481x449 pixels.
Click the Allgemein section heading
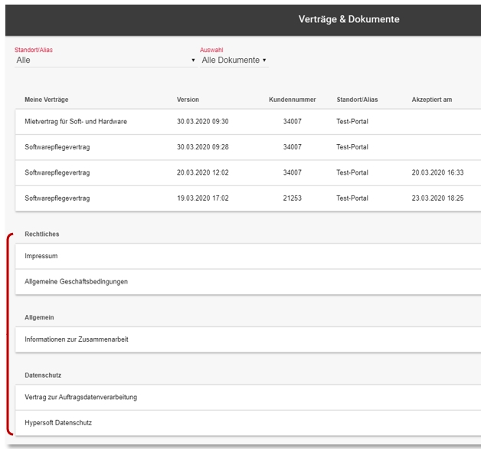pos(39,318)
